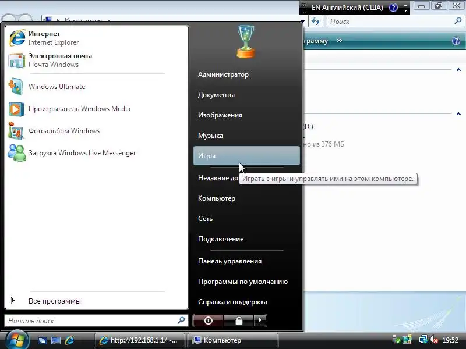The width and height of the screenshot is (466, 349).
Task: Open Сеть network folder
Action: pos(246,219)
